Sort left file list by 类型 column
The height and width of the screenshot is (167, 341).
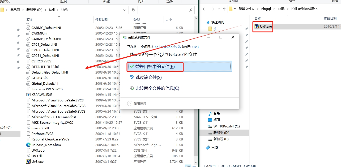coord(137,19)
